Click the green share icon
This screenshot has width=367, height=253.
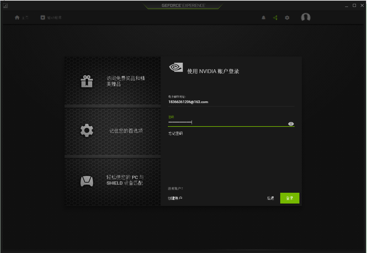(x=275, y=18)
